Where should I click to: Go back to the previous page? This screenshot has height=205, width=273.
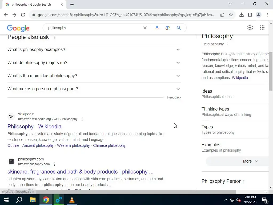point(6,15)
